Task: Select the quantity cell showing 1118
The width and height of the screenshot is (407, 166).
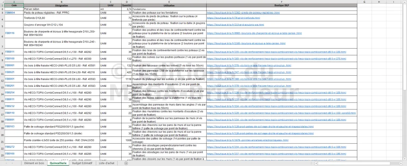Action: [127, 79]
